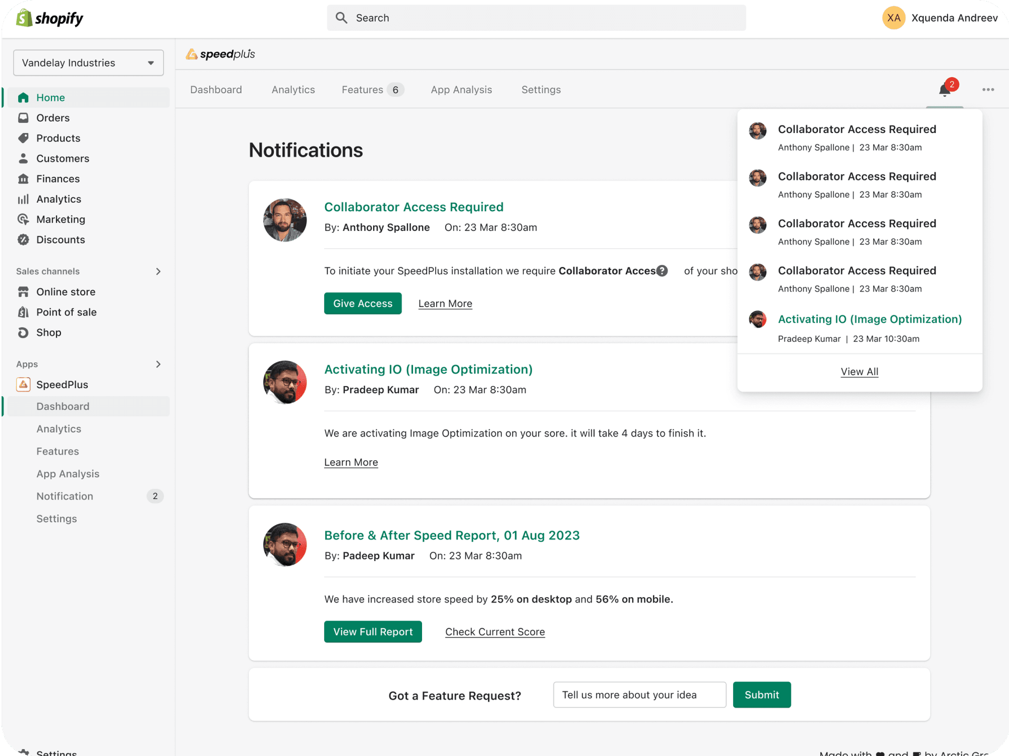The width and height of the screenshot is (1009, 756).
Task: Open the App Analysis tab
Action: (x=461, y=90)
